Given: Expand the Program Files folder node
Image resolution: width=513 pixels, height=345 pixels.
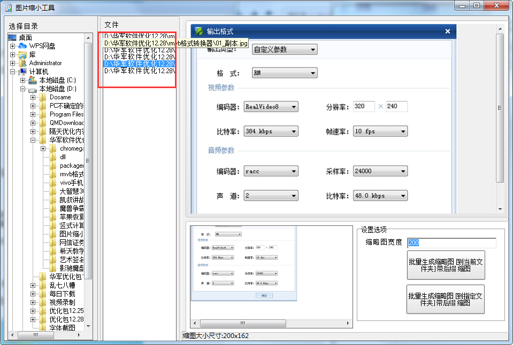Looking at the screenshot, I should coord(33,114).
